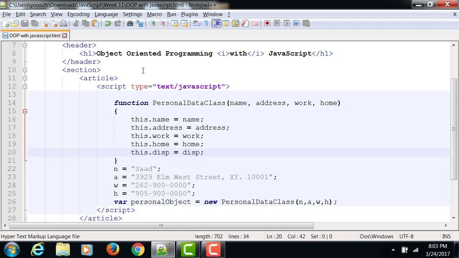Collapse the article fold on line 11
This screenshot has height=258, width=459.
(25, 78)
